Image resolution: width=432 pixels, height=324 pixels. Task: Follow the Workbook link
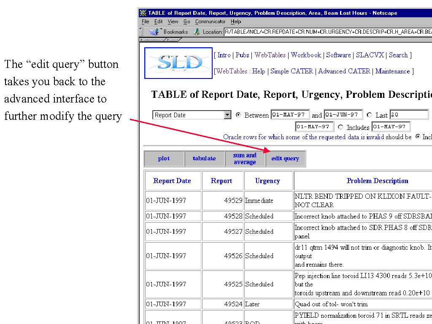(306, 55)
